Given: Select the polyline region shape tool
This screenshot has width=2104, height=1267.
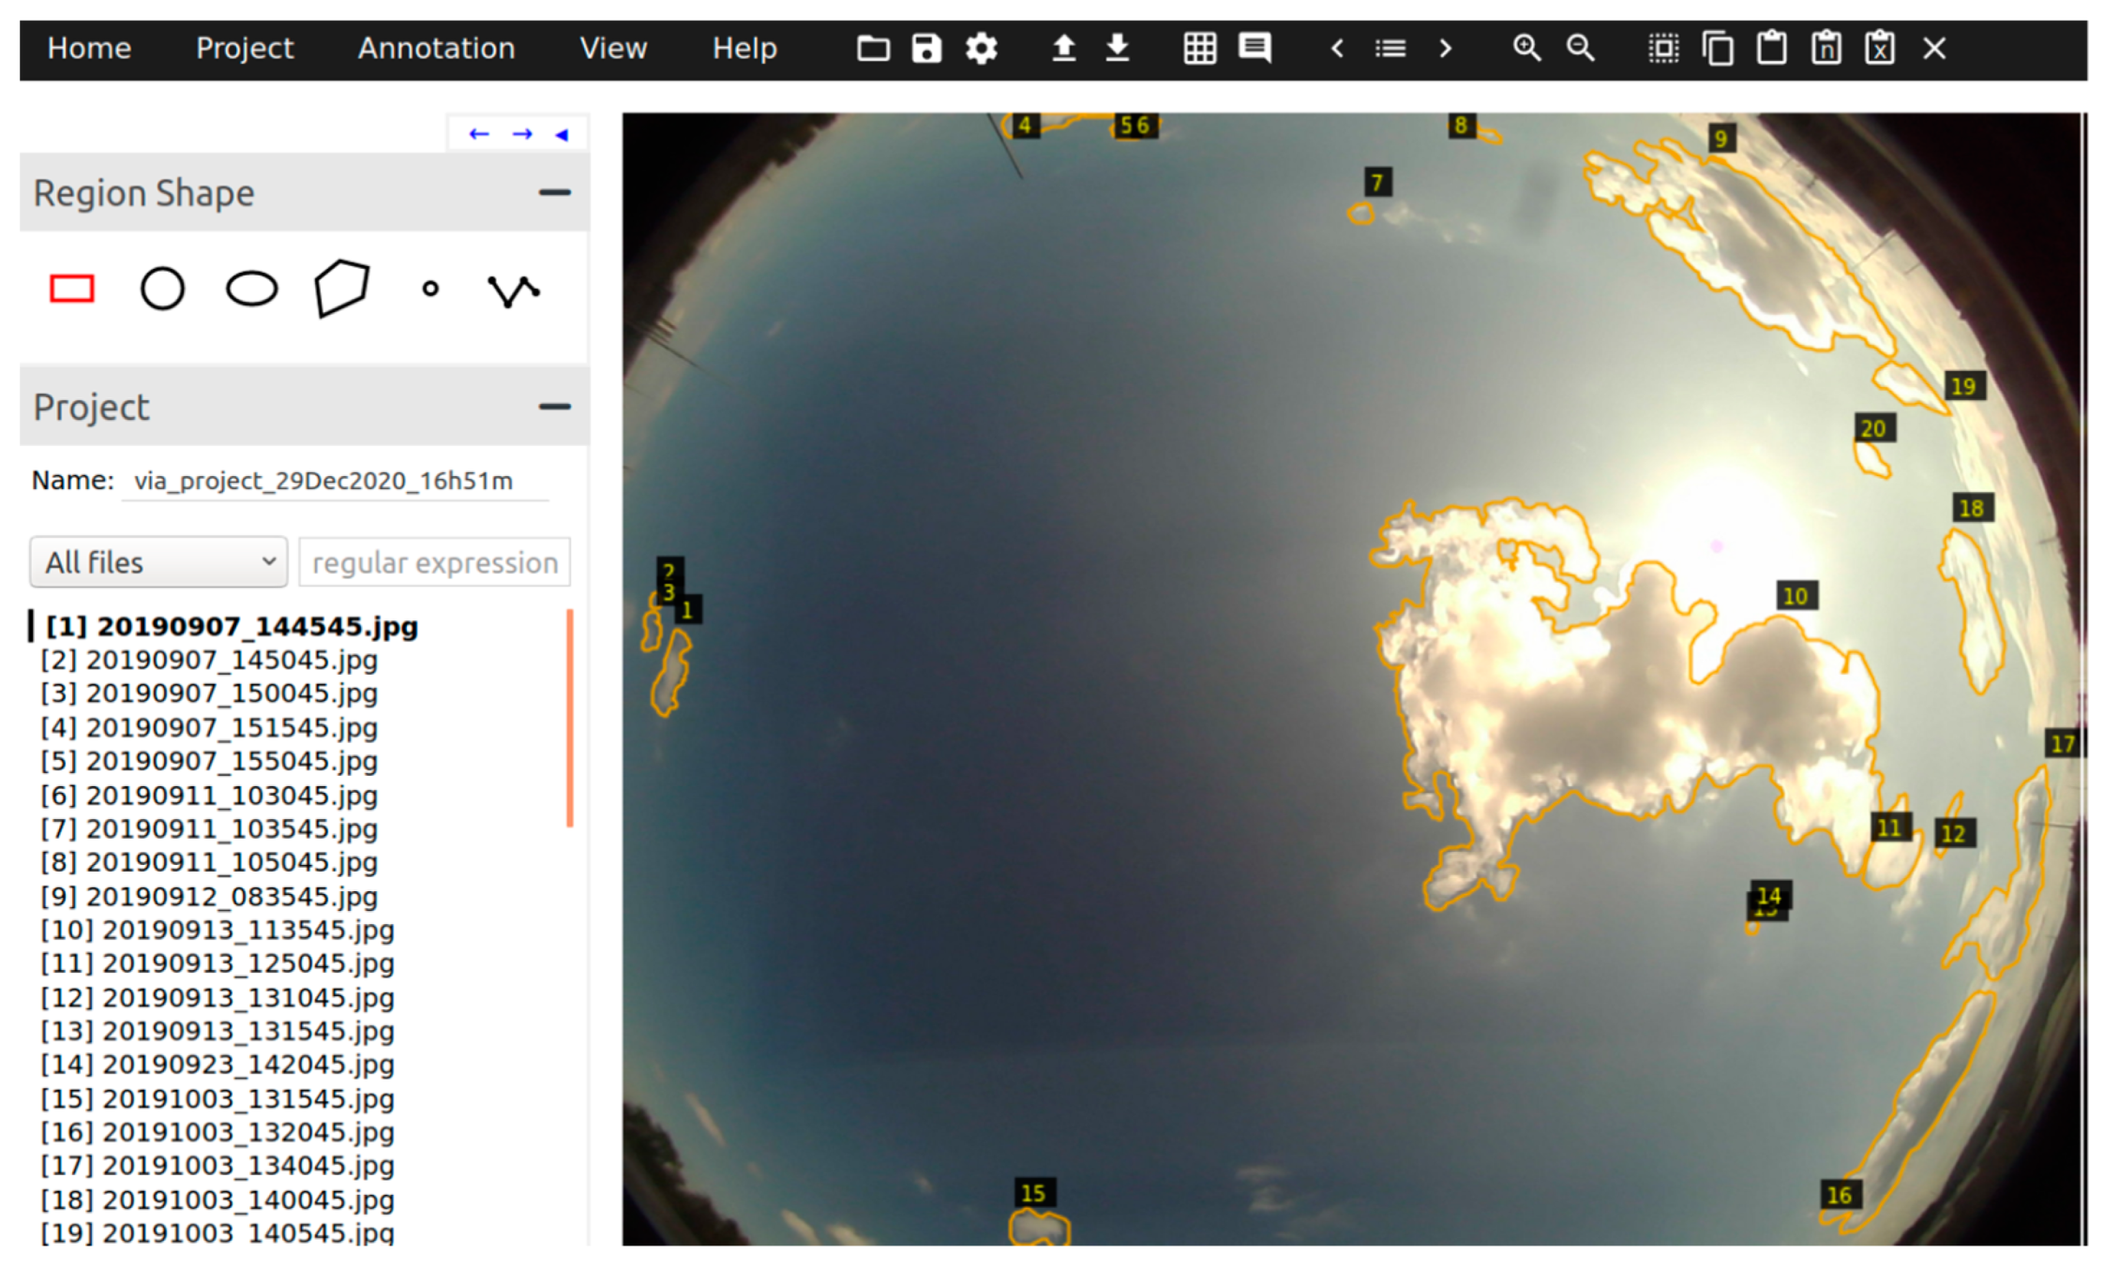Looking at the screenshot, I should click(513, 291).
